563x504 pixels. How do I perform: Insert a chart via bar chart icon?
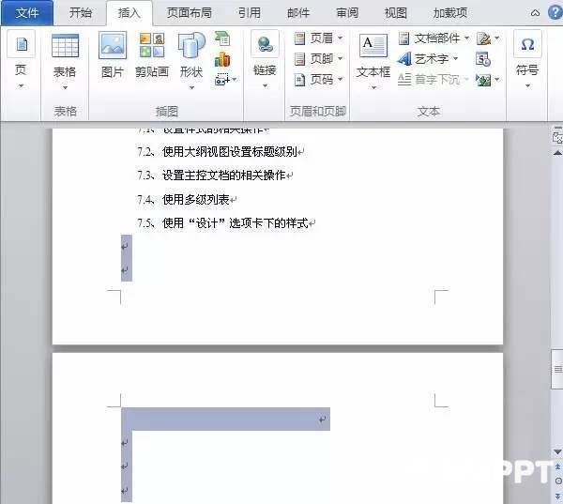(x=222, y=59)
